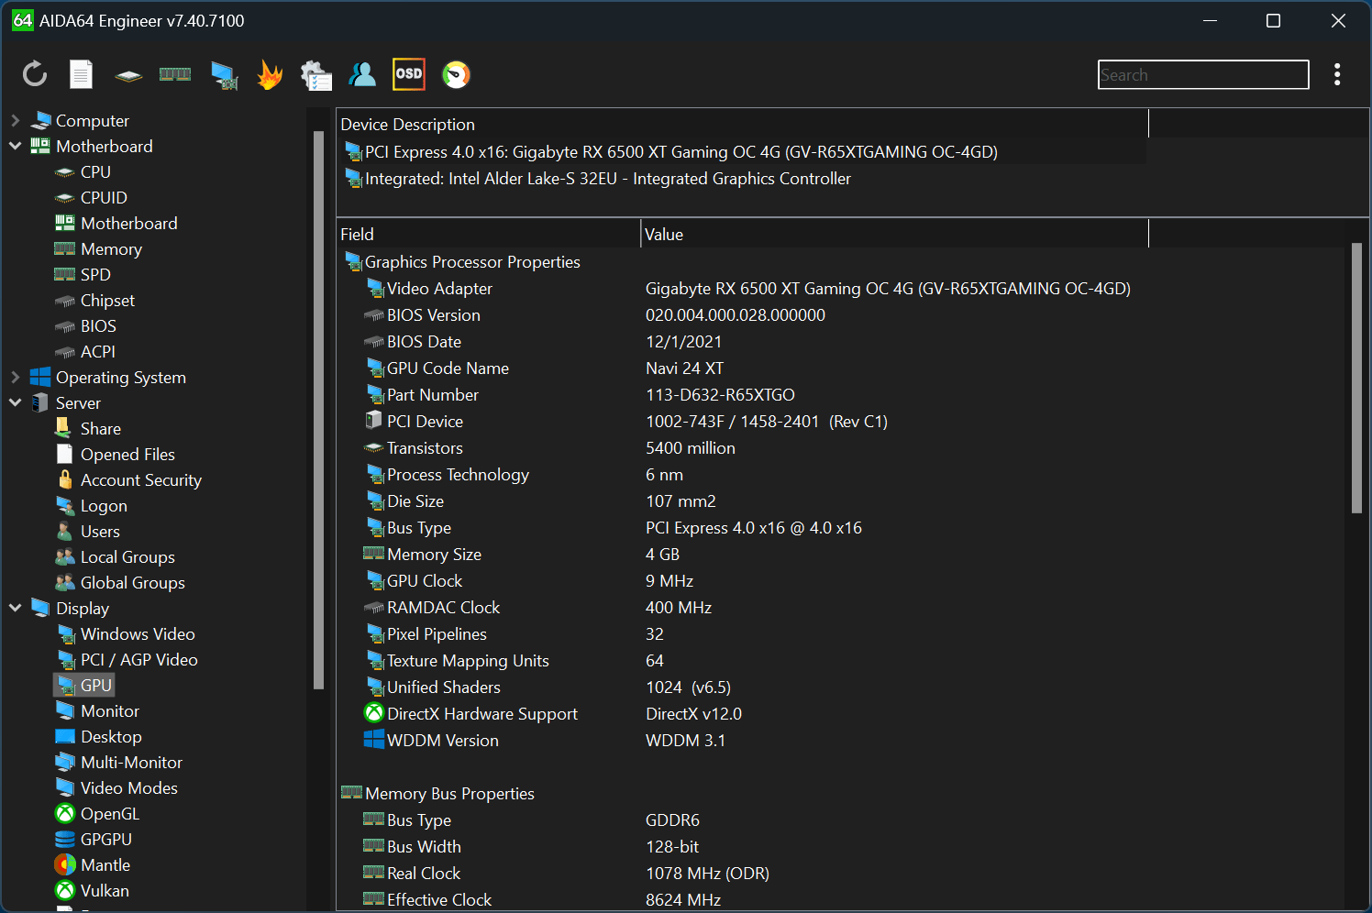Click the user profile toolbar icon

click(362, 74)
